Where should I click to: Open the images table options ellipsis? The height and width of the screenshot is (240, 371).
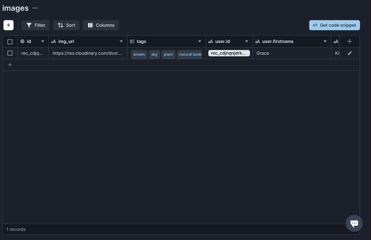(x=35, y=8)
